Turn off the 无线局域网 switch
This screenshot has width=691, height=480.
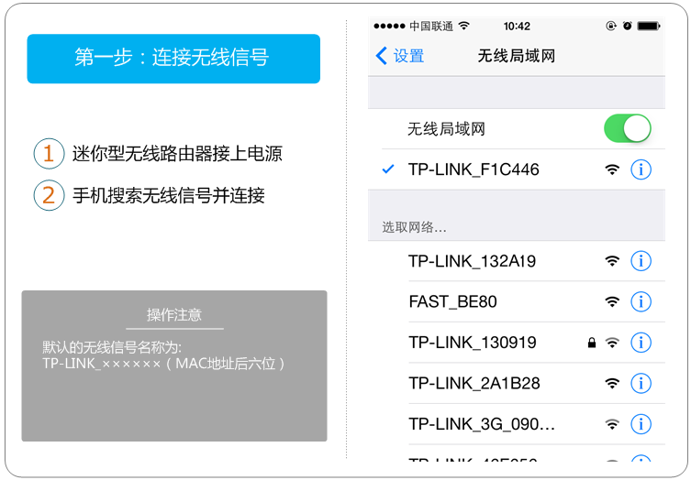[627, 129]
